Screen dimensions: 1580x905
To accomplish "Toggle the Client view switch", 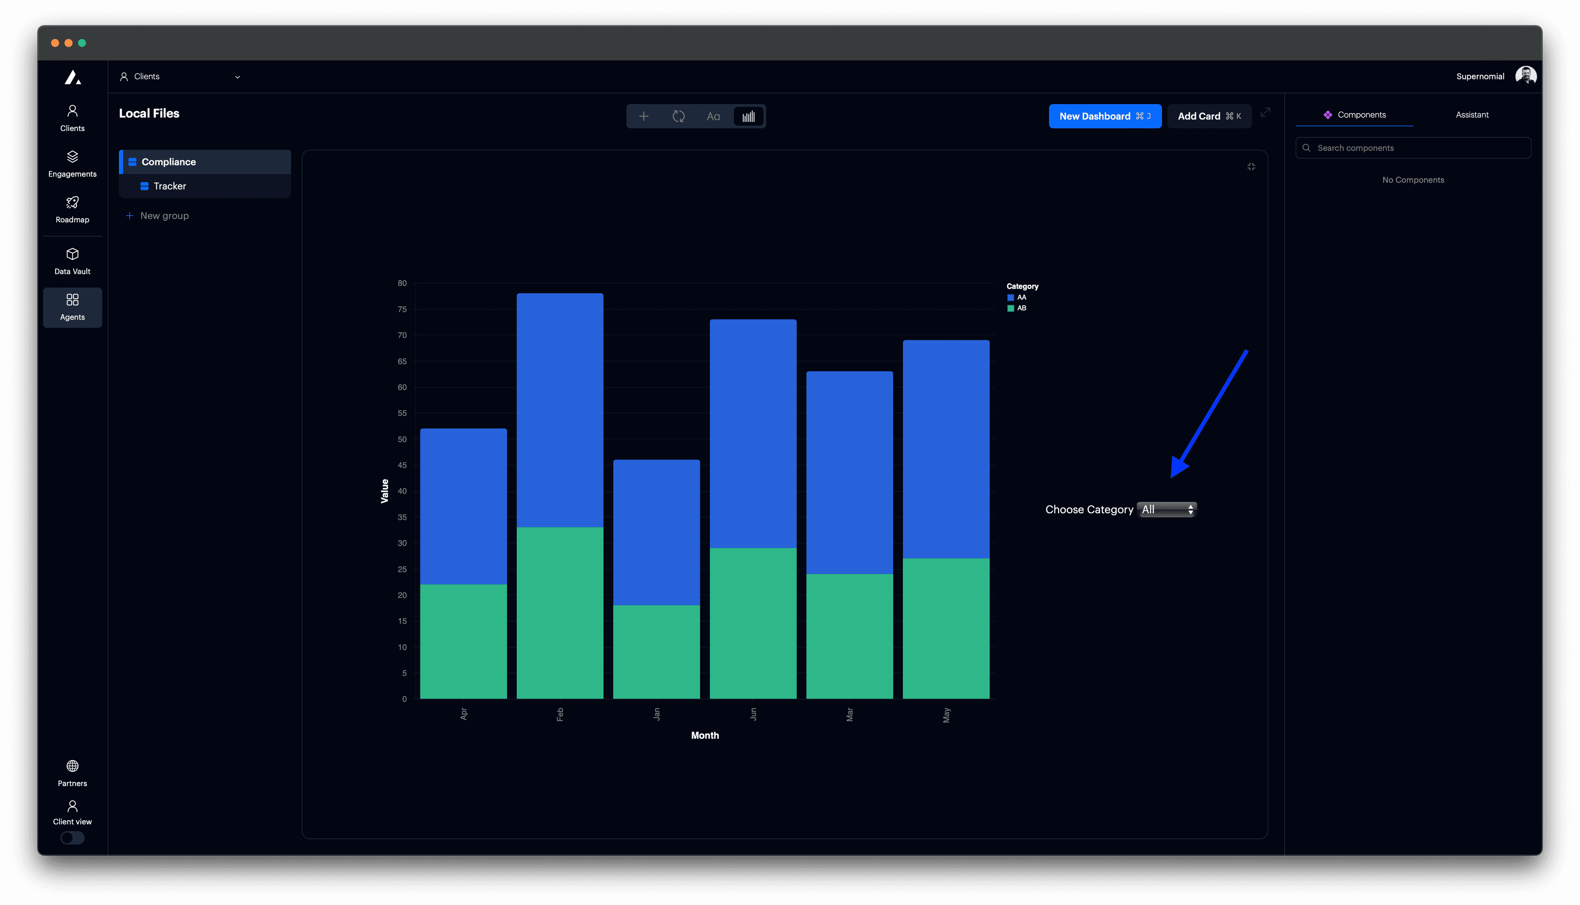I will tap(72, 838).
